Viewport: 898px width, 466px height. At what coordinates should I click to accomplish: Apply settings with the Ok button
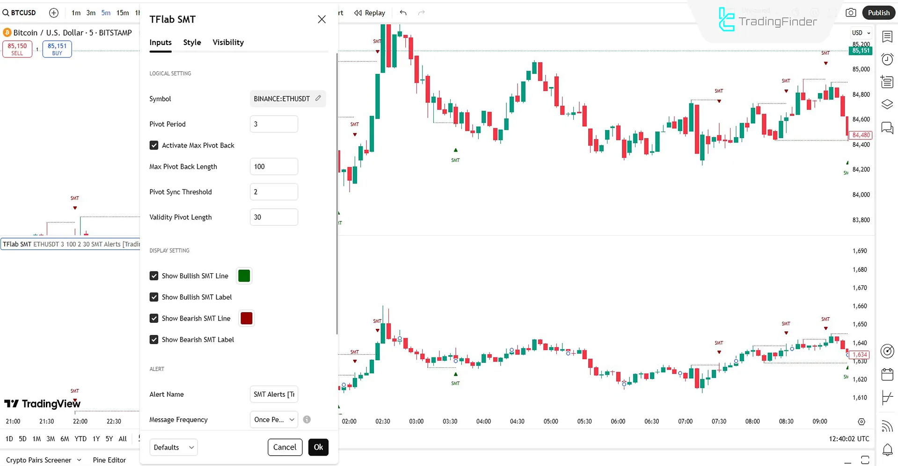point(318,447)
